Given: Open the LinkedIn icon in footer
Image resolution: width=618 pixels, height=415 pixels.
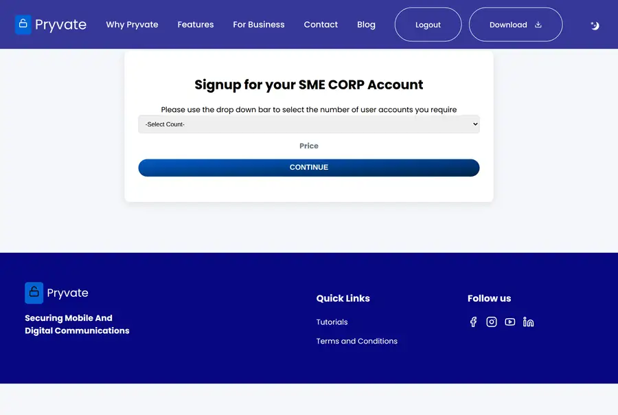Looking at the screenshot, I should tap(529, 322).
